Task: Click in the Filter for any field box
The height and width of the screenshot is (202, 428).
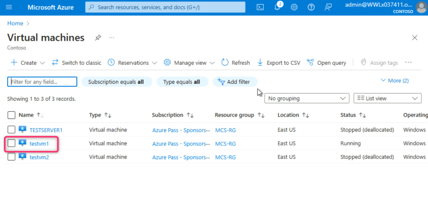Action: (42, 82)
